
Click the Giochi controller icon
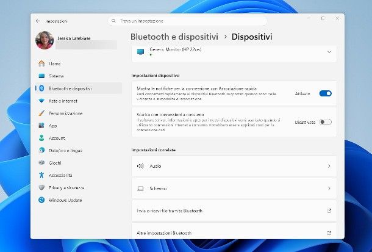click(41, 162)
